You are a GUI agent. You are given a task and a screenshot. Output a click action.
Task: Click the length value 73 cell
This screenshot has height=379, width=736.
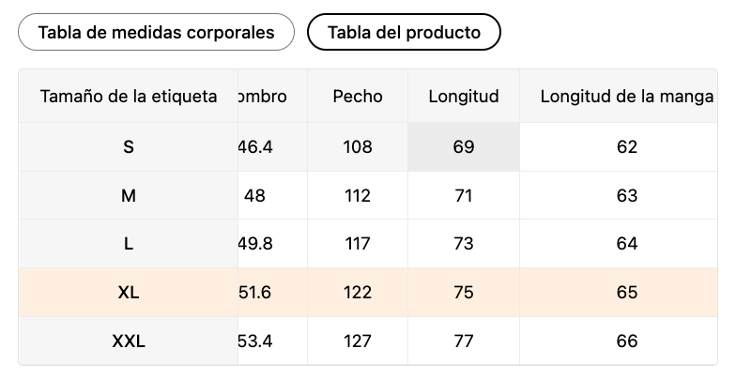point(463,244)
